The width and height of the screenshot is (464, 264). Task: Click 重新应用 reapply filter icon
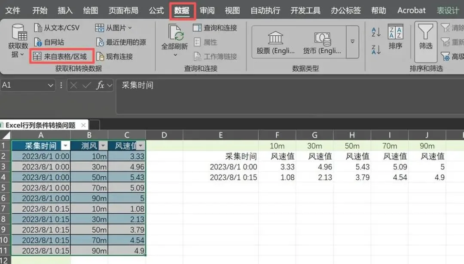445,42
